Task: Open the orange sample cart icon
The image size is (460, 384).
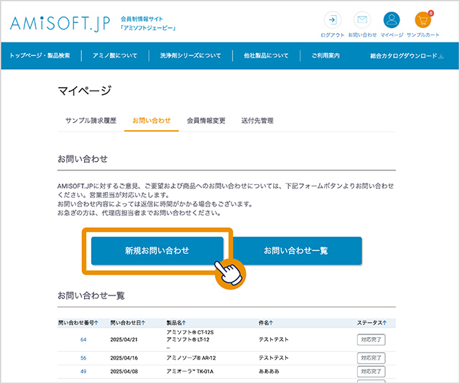Action: [423, 20]
